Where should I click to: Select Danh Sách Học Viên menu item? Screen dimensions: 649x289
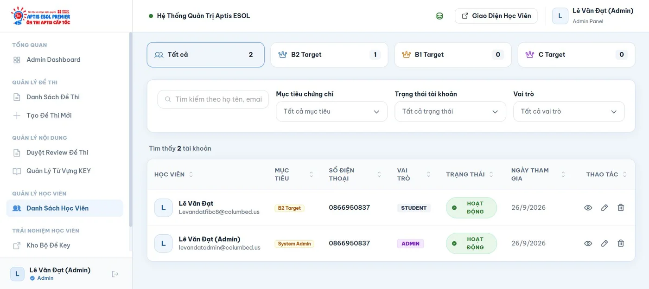65,208
